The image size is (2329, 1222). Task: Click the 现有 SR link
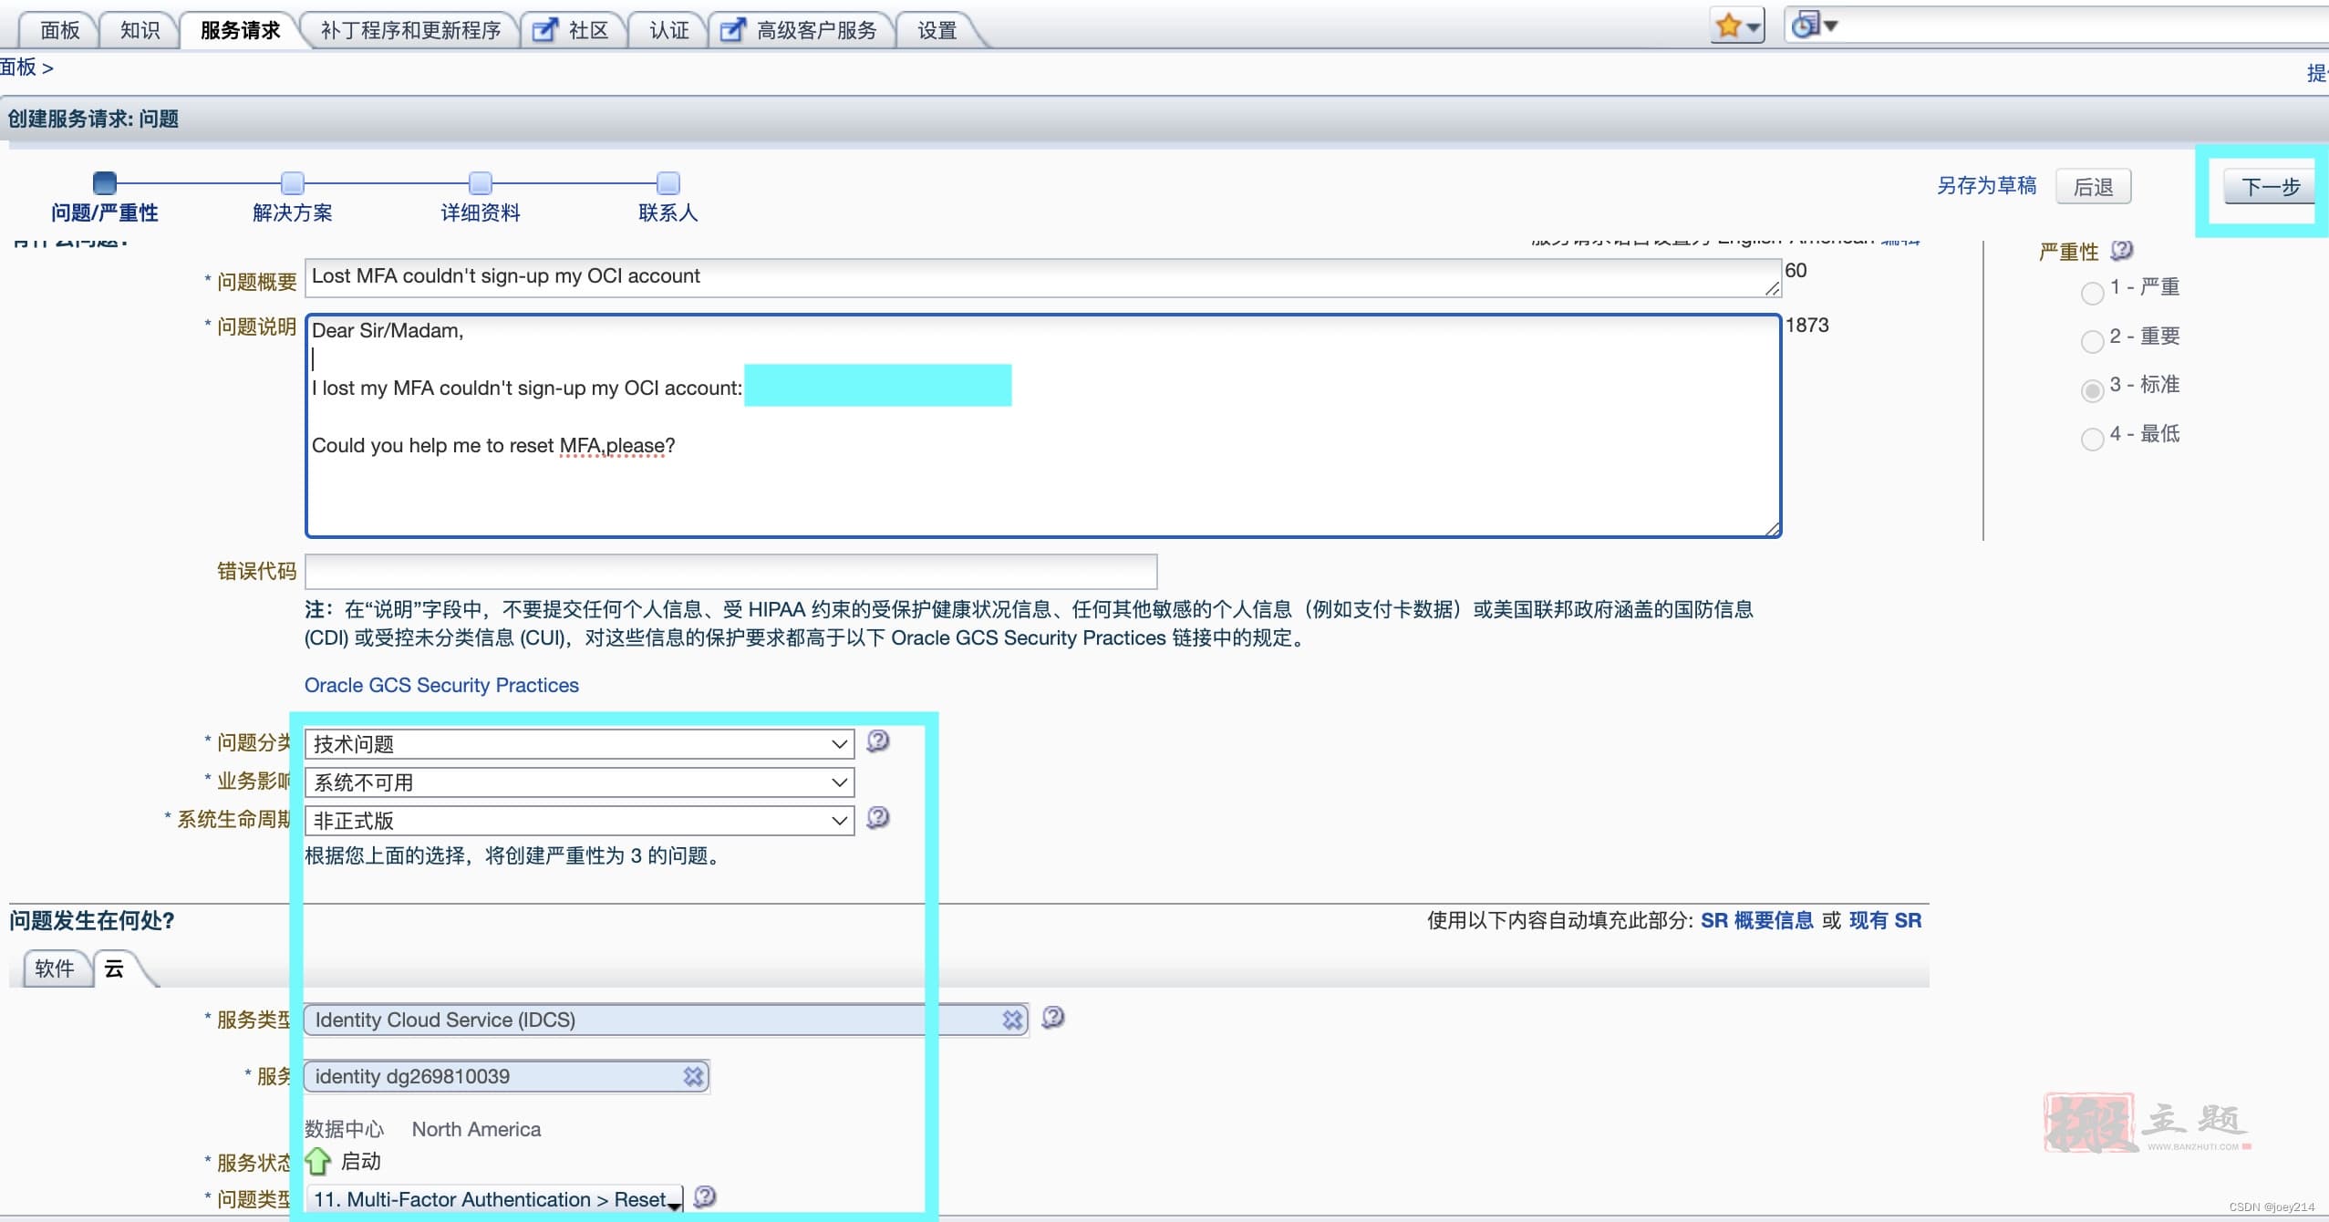[1885, 920]
